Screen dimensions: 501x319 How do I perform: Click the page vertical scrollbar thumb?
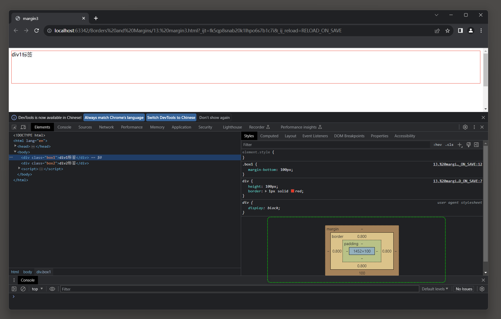pyautogui.click(x=486, y=70)
